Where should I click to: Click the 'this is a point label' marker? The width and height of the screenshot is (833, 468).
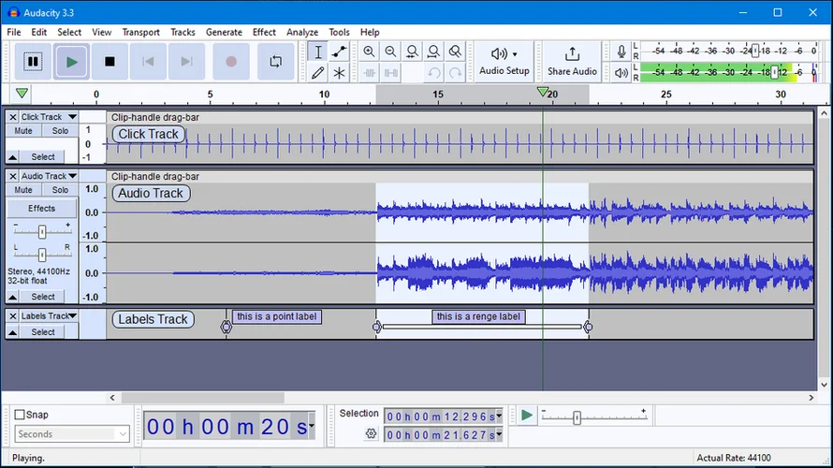[277, 317]
